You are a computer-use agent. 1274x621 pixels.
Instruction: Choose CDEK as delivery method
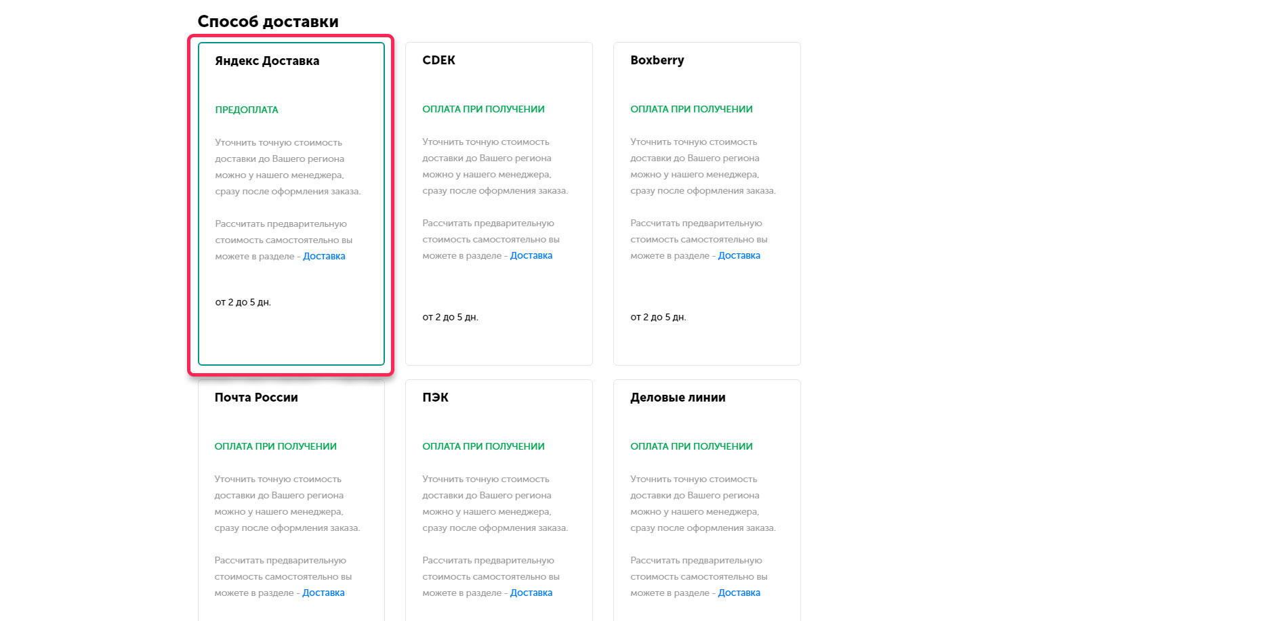point(499,204)
